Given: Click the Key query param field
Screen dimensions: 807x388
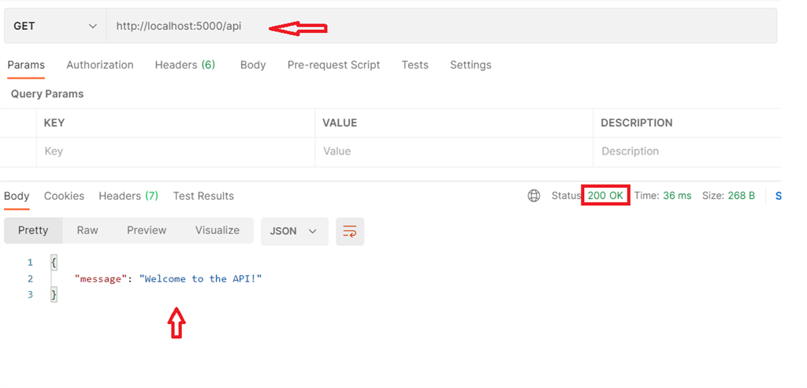Looking at the screenshot, I should point(176,151).
